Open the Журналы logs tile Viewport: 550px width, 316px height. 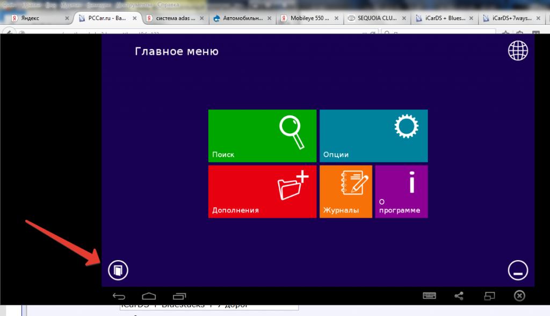(345, 191)
